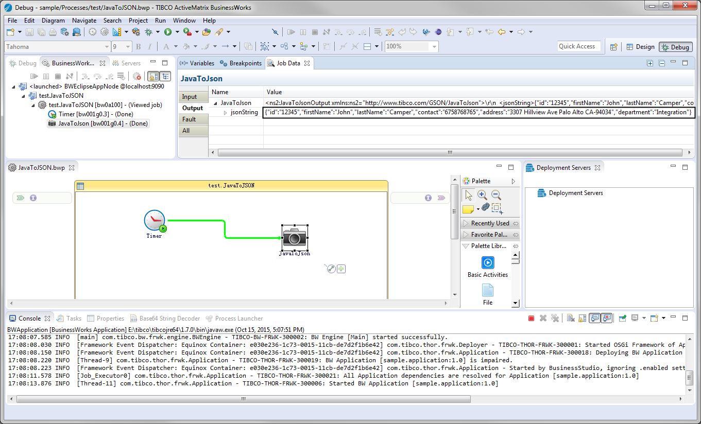Switch to the Design perspective
The image size is (701, 424).
point(640,47)
